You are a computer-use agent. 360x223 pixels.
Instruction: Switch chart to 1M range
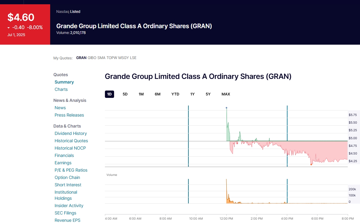[x=141, y=94]
